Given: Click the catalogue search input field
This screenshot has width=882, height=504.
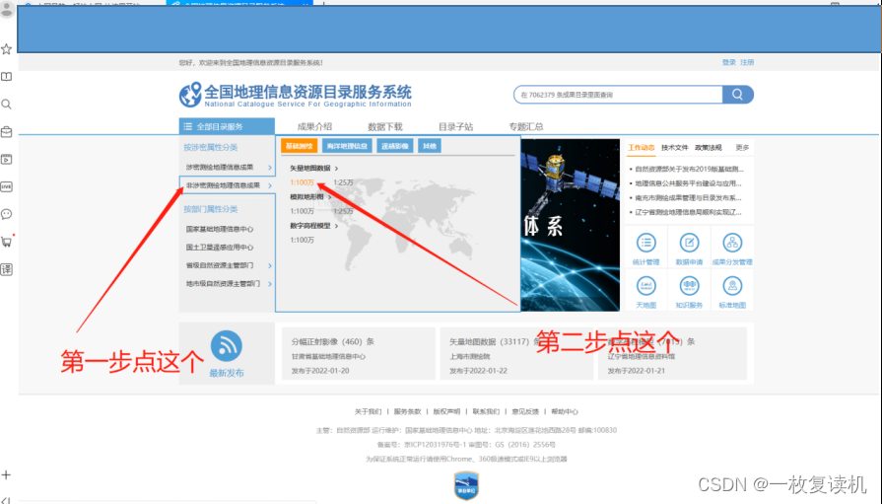Looking at the screenshot, I should click(x=618, y=95).
